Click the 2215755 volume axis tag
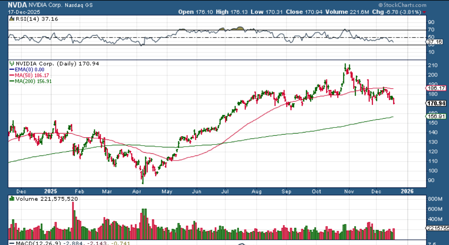This screenshot has width=449, height=245. [x=437, y=229]
